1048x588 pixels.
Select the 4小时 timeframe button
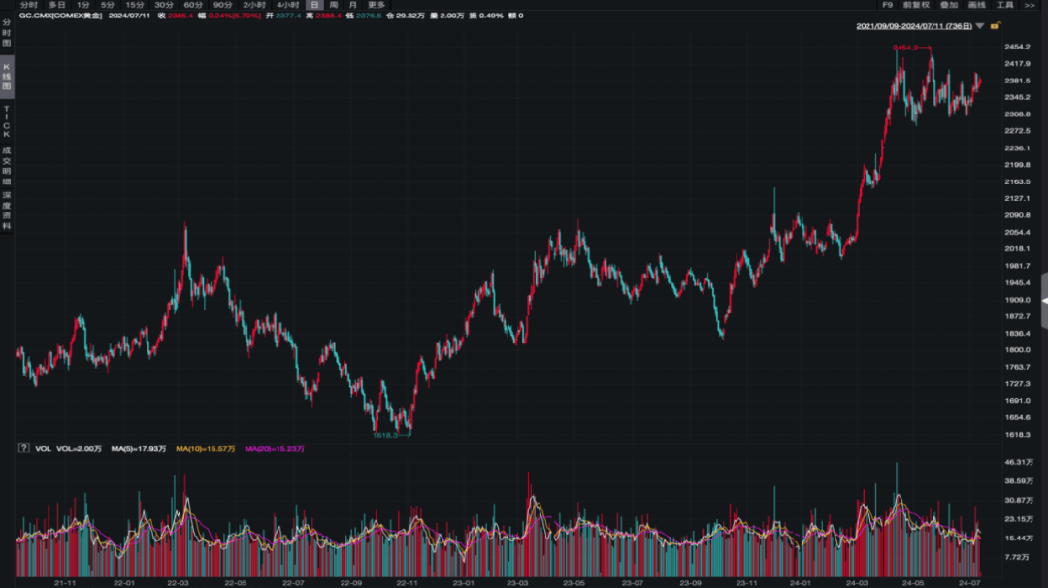[288, 5]
